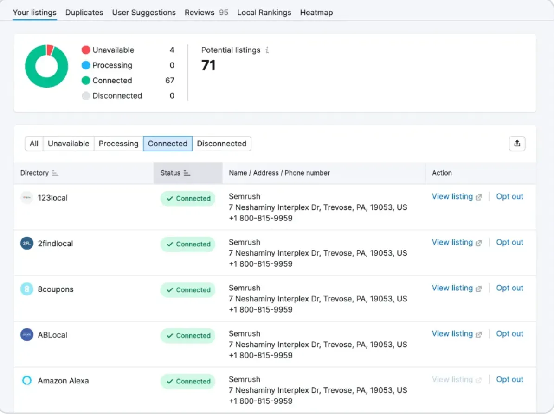Sort by Status column icon
Viewport: 554px width, 414px height.
click(x=187, y=173)
